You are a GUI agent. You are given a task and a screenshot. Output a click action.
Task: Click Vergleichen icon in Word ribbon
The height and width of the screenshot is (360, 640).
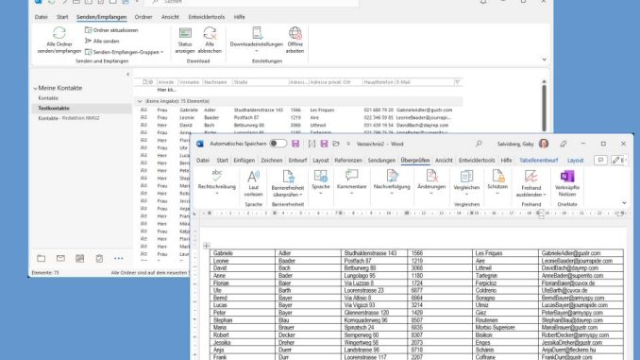(466, 177)
